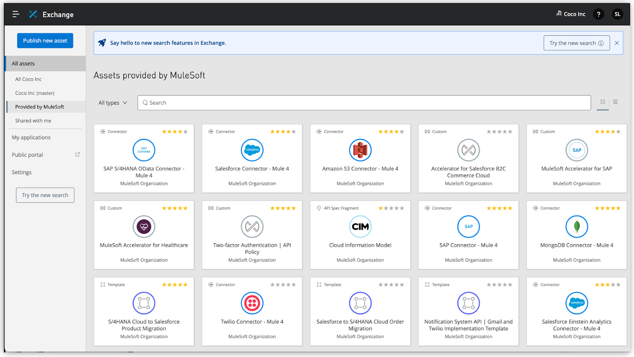Click the API Spec Fragment type label
The height and width of the screenshot is (357, 634).
(x=341, y=208)
